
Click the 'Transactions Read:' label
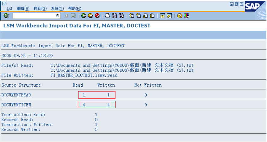coord(24,115)
